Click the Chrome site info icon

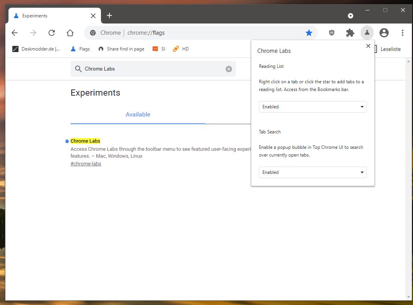[x=93, y=33]
